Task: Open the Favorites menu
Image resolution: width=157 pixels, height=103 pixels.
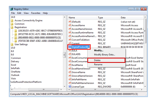Action: coord(36,13)
